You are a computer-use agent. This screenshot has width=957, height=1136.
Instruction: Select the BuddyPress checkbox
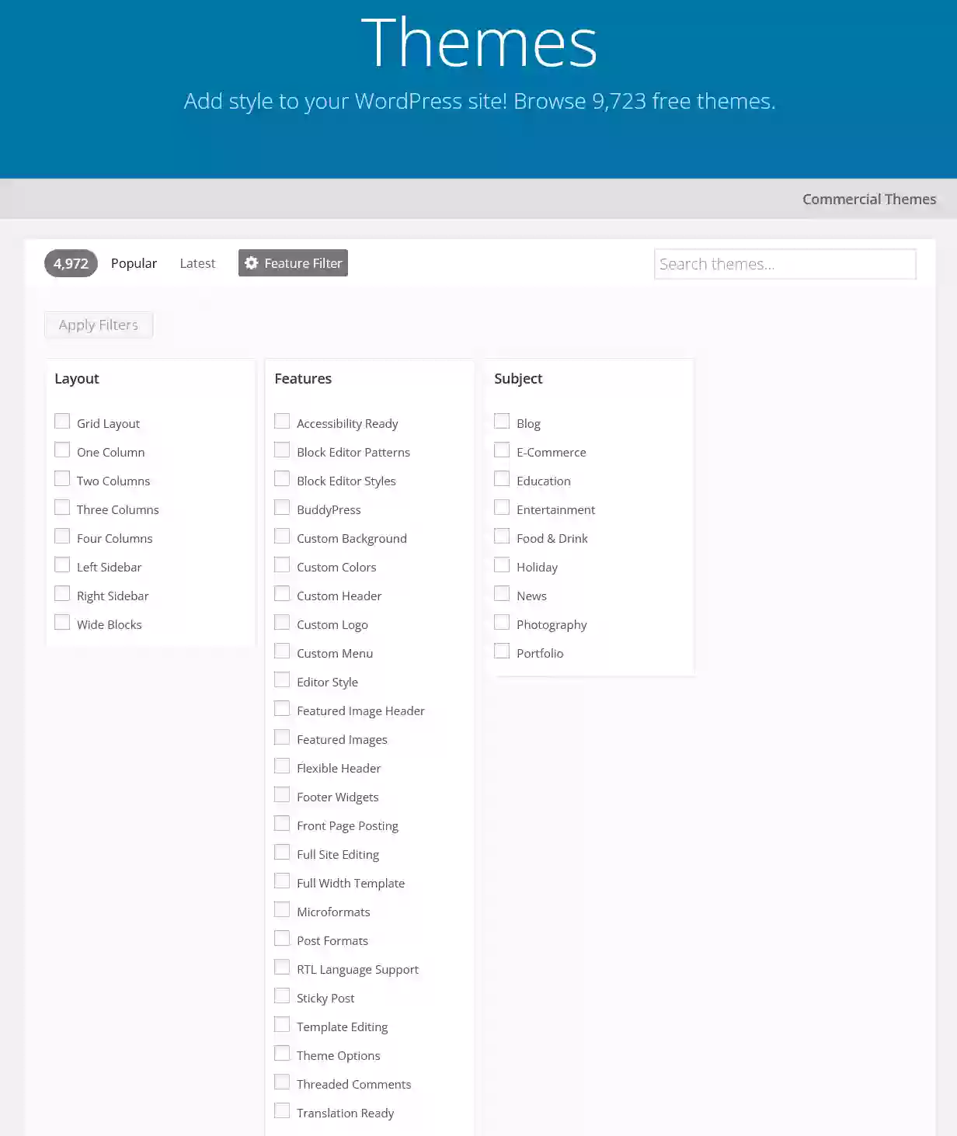point(282,507)
